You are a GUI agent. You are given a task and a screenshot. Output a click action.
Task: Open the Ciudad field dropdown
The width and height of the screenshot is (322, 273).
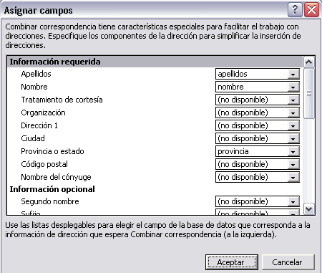[293, 138]
